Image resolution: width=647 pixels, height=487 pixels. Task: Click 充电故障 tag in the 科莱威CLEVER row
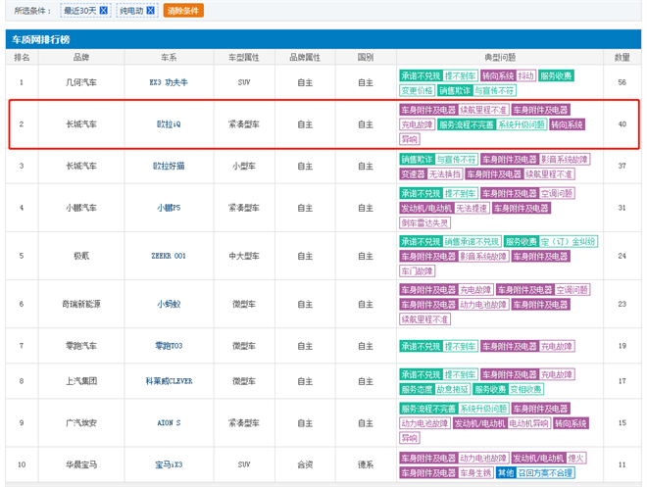coord(557,375)
